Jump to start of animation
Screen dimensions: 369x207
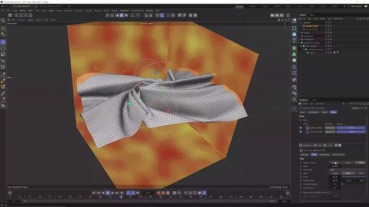click(93, 193)
